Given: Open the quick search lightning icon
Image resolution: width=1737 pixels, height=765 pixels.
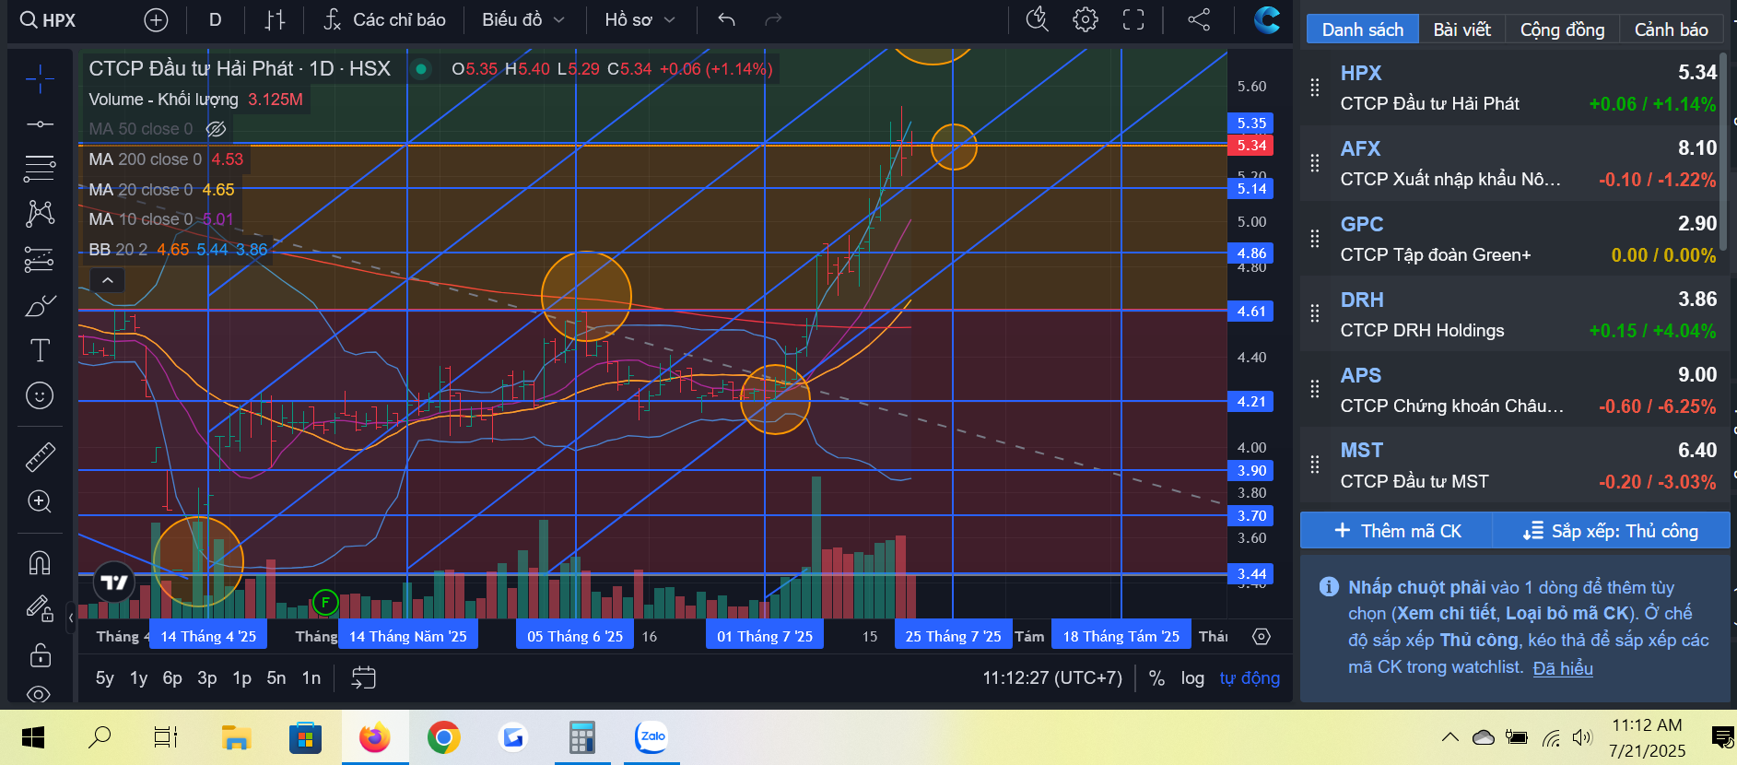Looking at the screenshot, I should [x=1038, y=20].
